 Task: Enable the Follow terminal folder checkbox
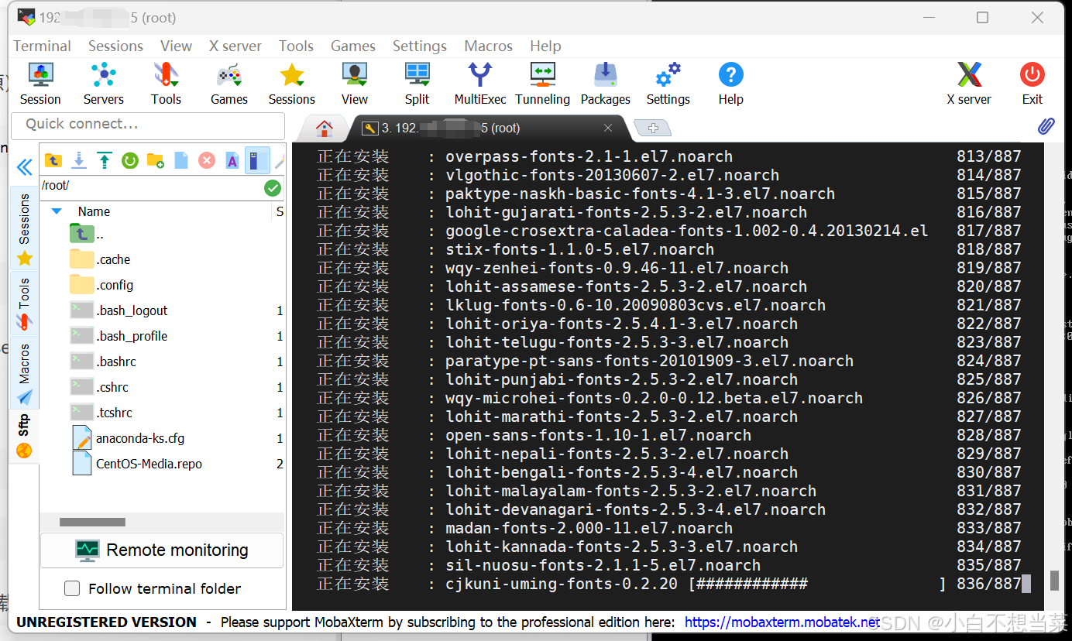[72, 588]
